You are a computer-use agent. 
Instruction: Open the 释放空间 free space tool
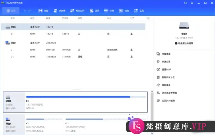point(77,11)
